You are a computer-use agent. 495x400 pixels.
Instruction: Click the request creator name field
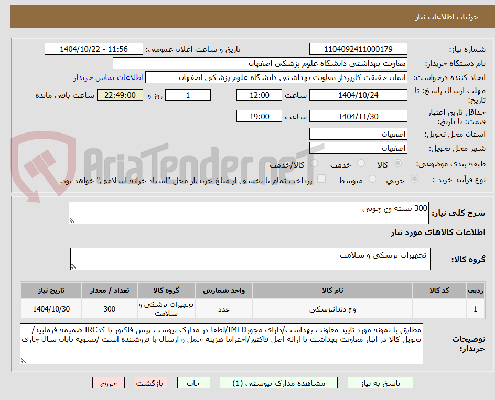[276, 77]
